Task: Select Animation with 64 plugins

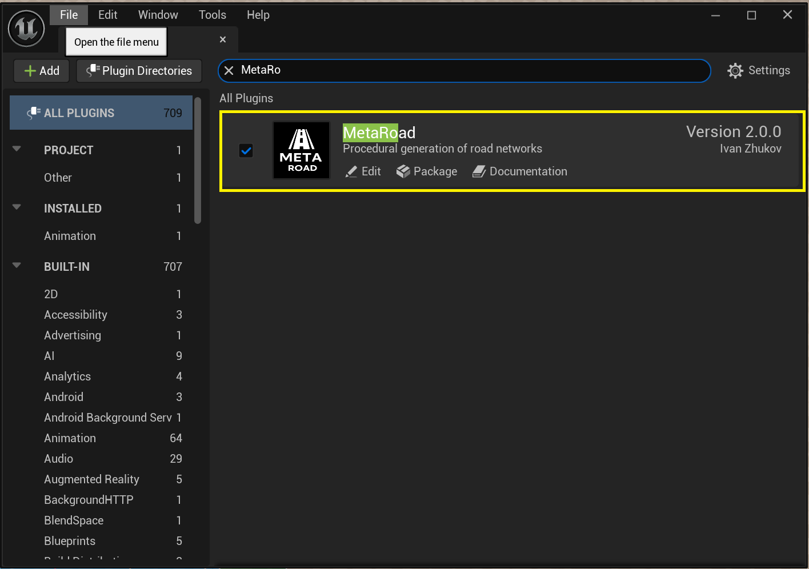Action: (x=101, y=438)
